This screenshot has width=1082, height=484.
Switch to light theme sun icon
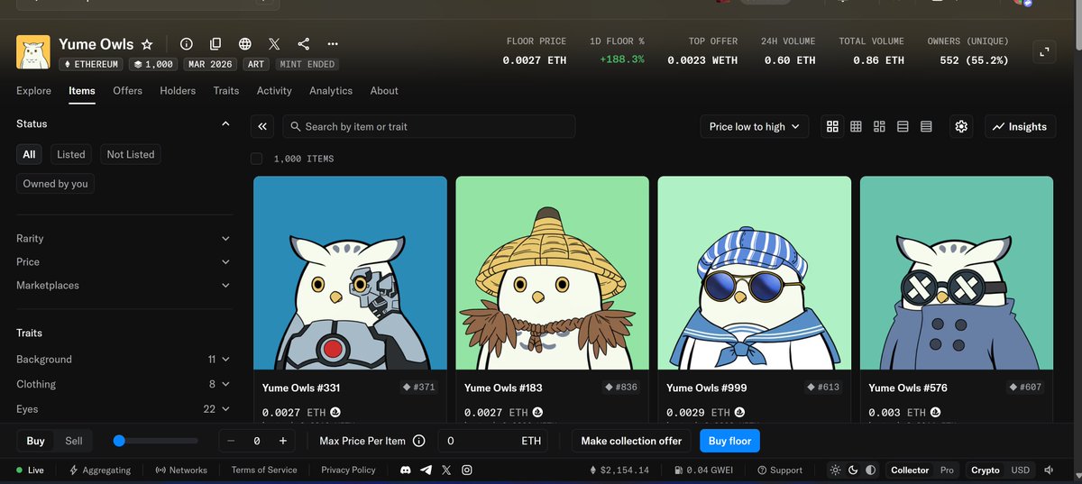(836, 470)
